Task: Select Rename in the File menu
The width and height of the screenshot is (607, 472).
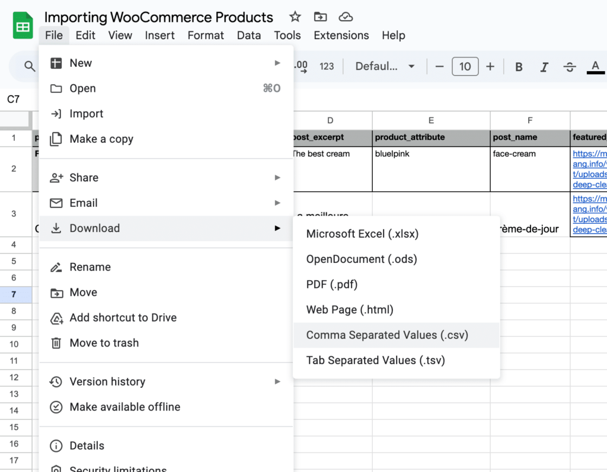Action: (166, 267)
